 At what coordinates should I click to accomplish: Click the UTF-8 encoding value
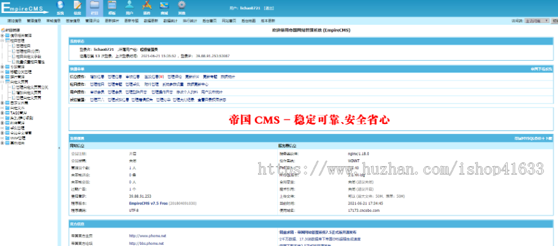[x=134, y=211]
